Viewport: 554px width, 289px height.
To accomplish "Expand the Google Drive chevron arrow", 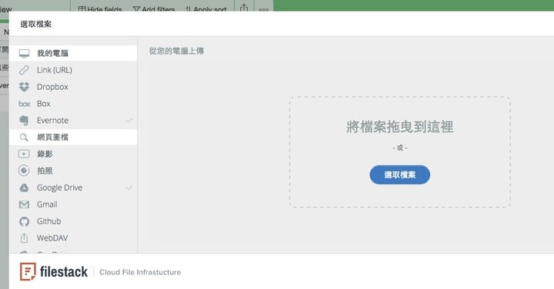I will tap(129, 188).
